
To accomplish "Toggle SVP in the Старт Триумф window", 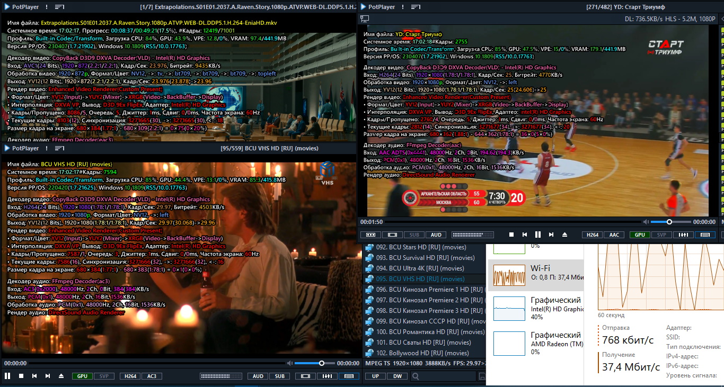I will [x=661, y=235].
